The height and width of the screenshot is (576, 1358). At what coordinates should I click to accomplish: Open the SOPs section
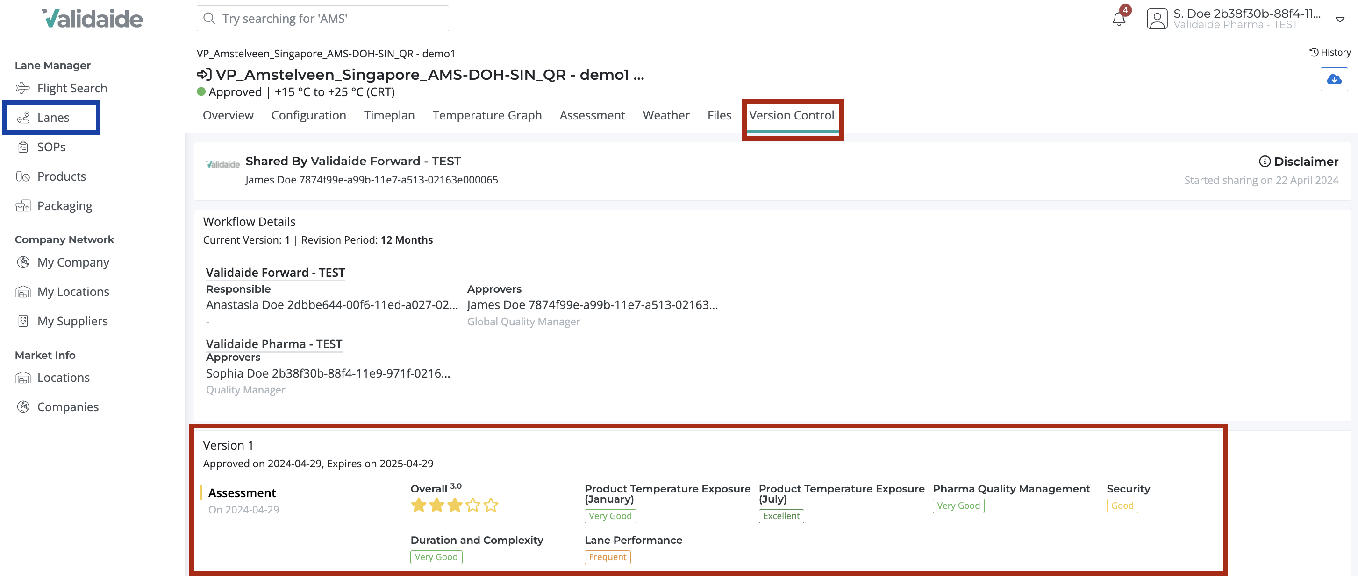pyautogui.click(x=51, y=147)
